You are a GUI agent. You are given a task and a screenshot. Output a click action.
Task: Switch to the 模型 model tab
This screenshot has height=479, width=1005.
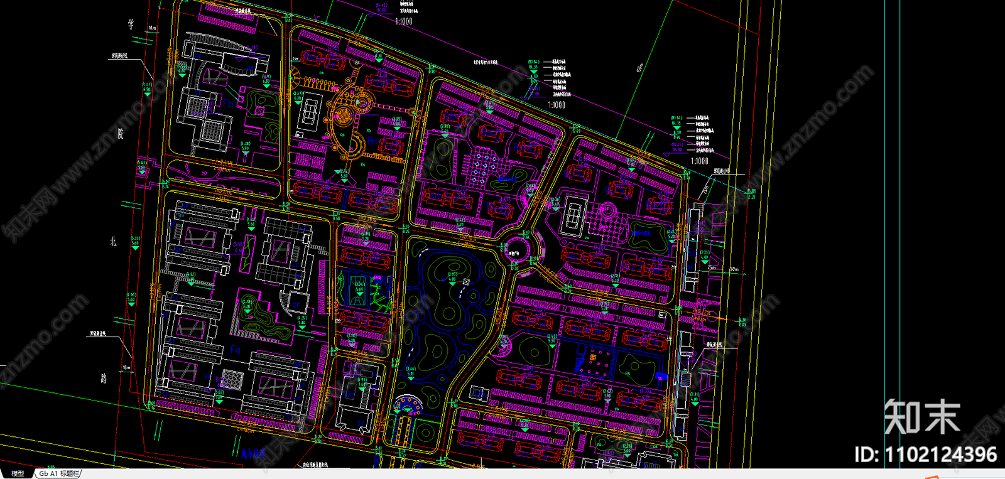pyautogui.click(x=18, y=473)
